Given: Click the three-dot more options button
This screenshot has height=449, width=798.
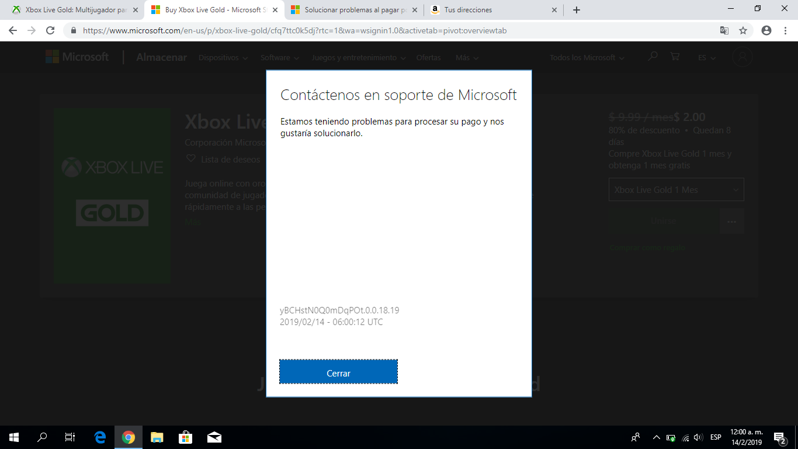Looking at the screenshot, I should (x=732, y=221).
